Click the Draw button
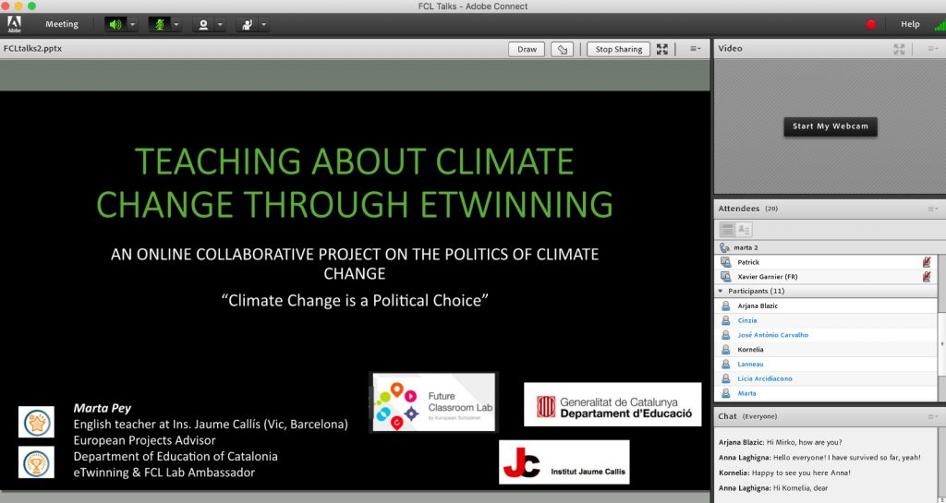This screenshot has width=946, height=503. (527, 49)
